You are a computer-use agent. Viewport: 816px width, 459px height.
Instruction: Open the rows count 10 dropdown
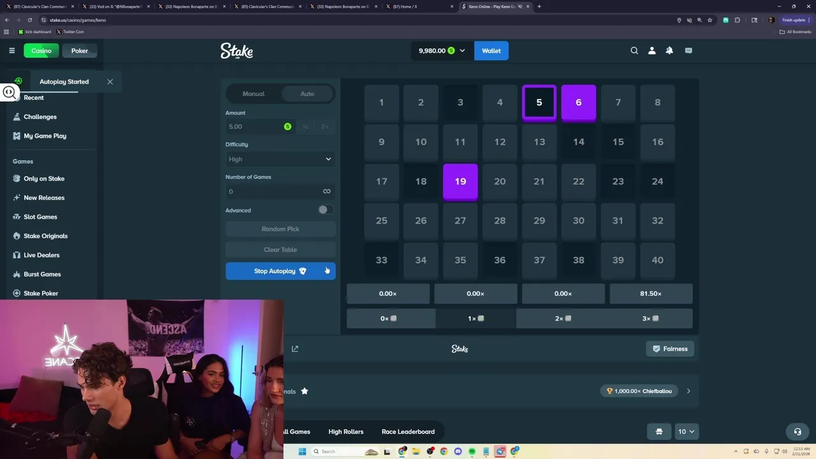[x=687, y=432]
